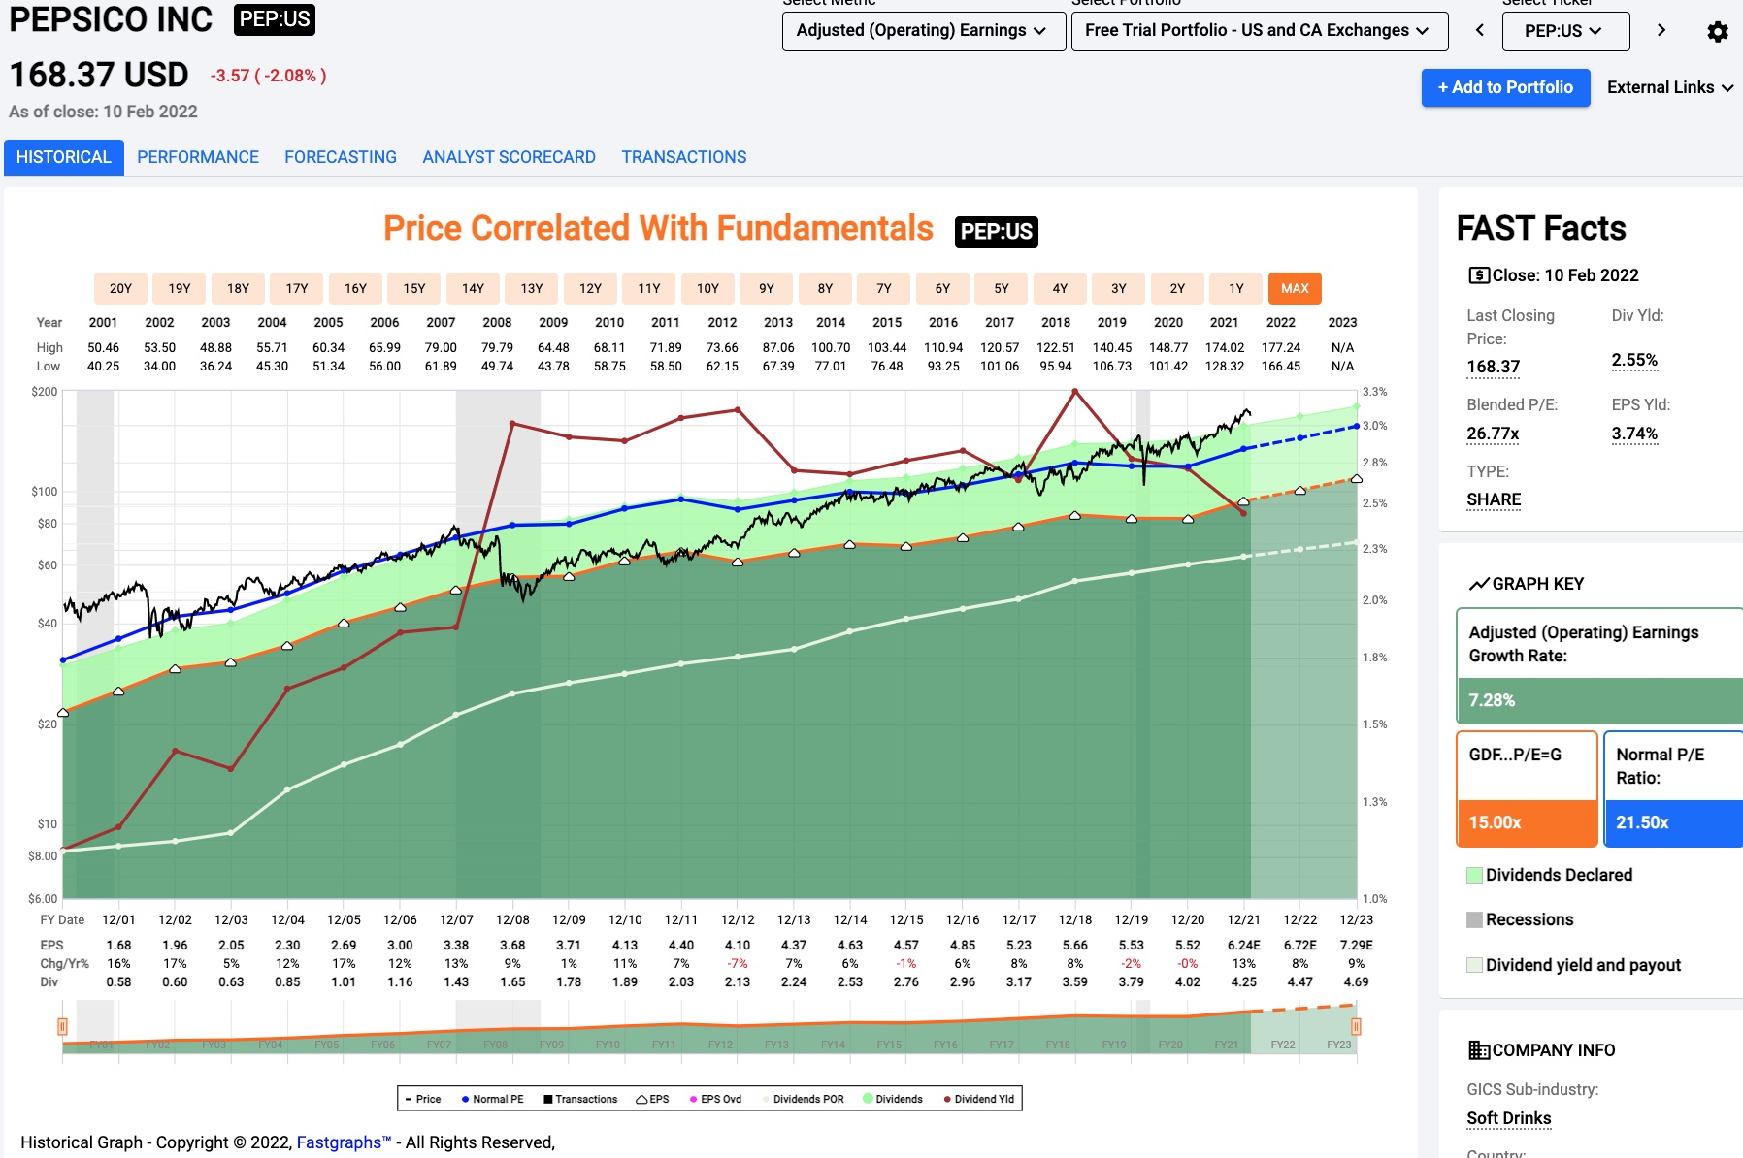Open the Adjusted (Operating) Earnings metric dropdown
1743x1158 pixels.
(x=923, y=31)
